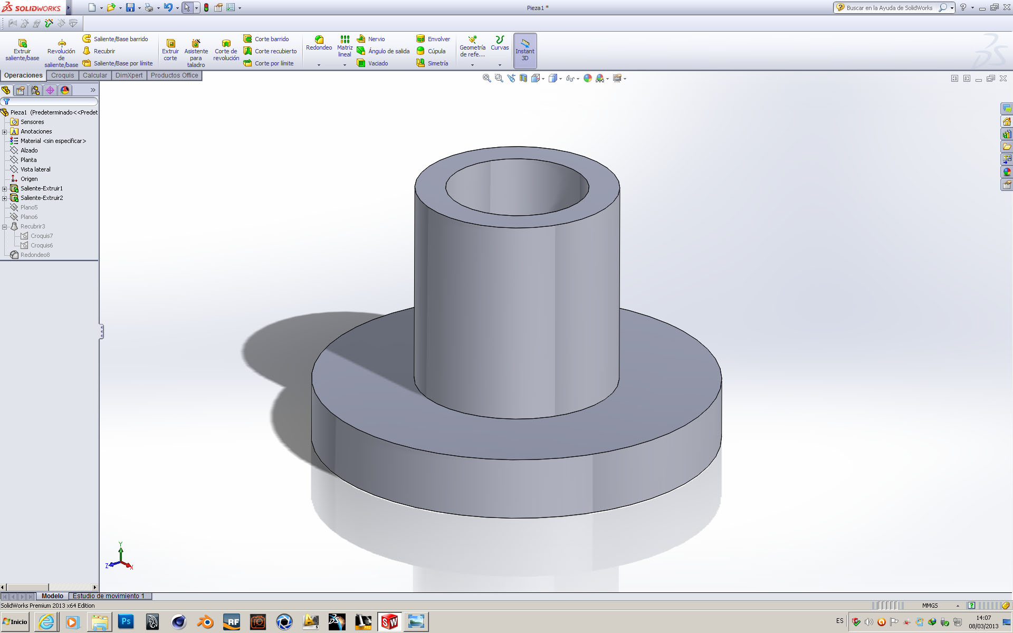
Task: Click the Vaciado shell tool
Action: tap(372, 63)
